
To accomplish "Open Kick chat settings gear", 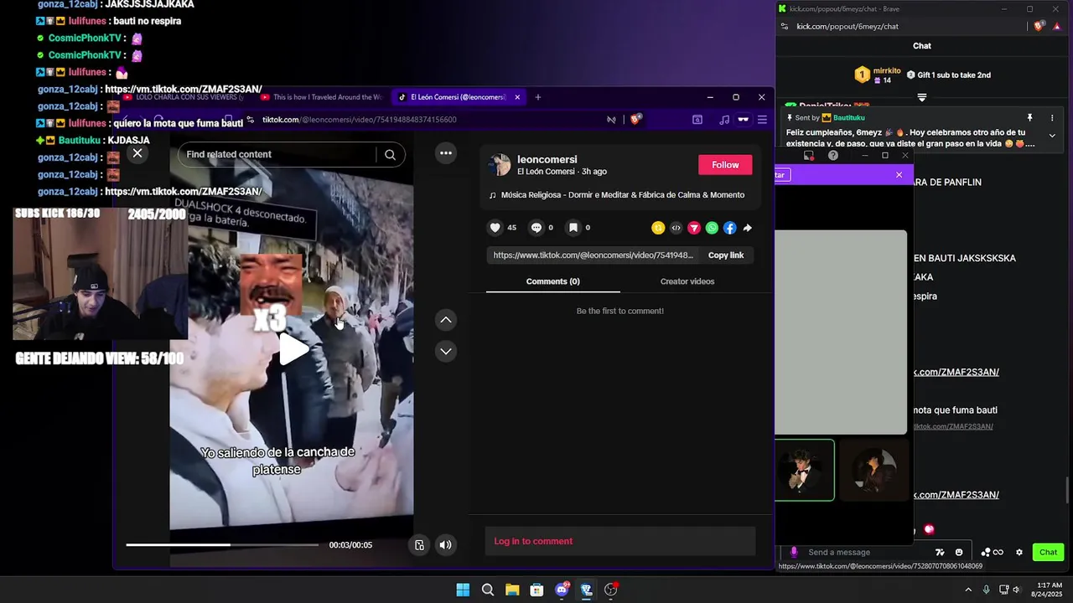I will click(x=1019, y=552).
